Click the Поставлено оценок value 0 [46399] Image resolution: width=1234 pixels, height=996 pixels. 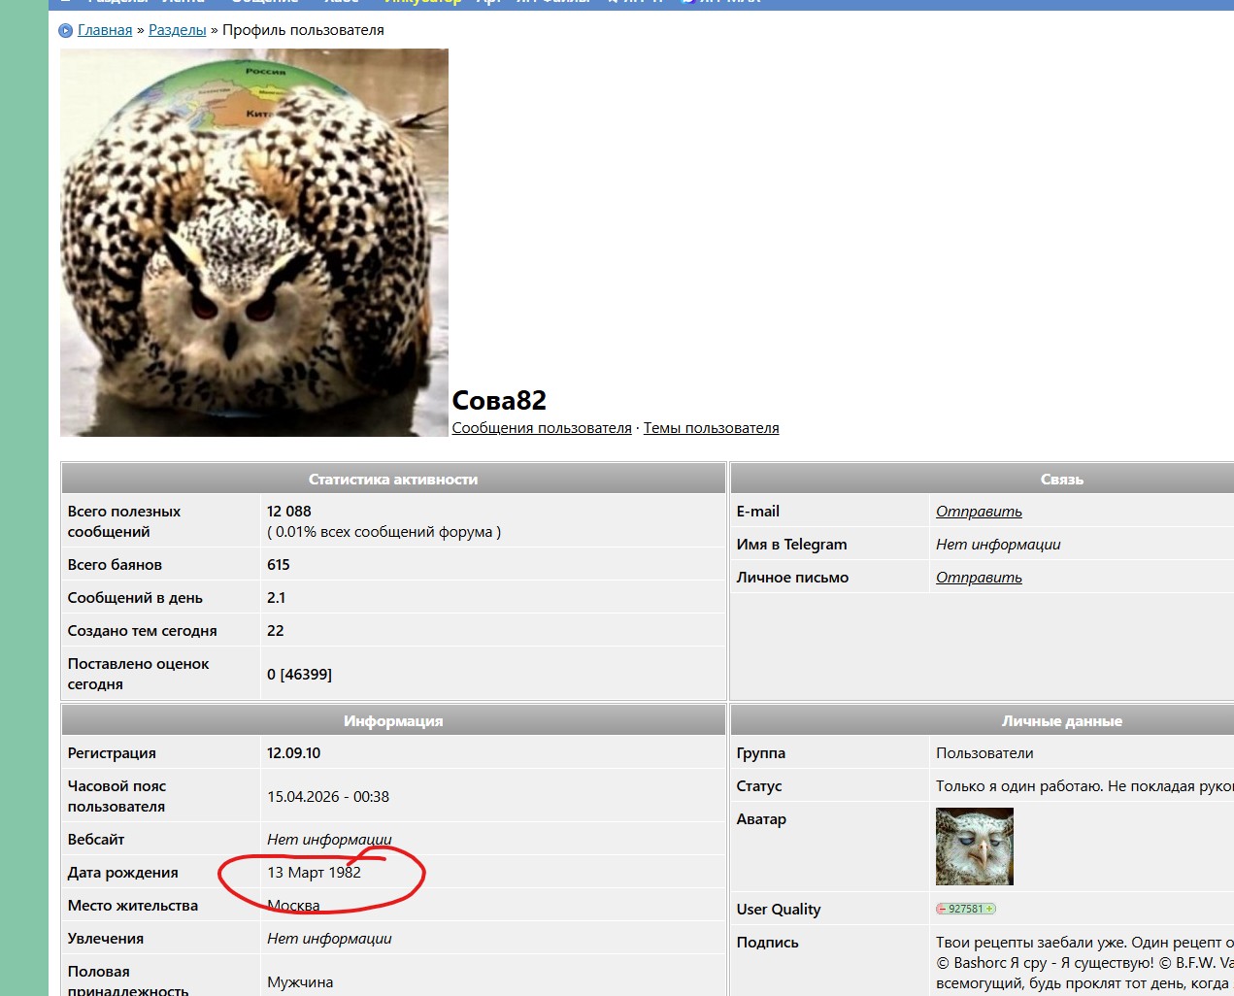pyautogui.click(x=299, y=675)
